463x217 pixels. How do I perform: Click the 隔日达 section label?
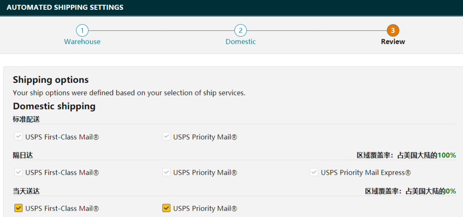(x=23, y=155)
